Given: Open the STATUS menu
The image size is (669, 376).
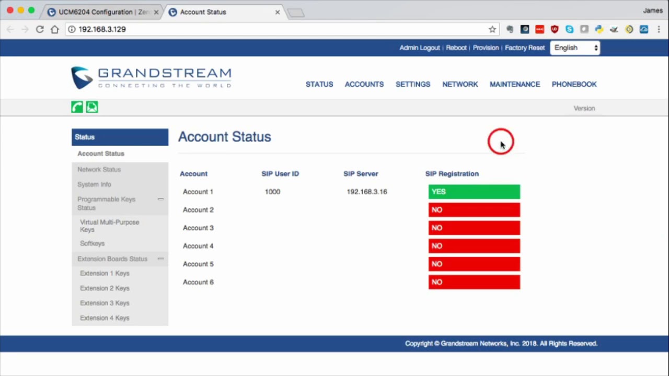Looking at the screenshot, I should pos(319,84).
